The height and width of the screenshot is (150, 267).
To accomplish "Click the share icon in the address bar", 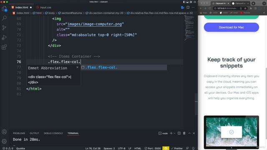I will click(x=241, y=8).
